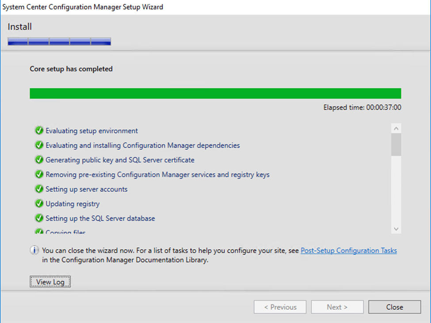Close the setup wizard with Close button
Image resolution: width=431 pixels, height=323 pixels.
tap(394, 307)
